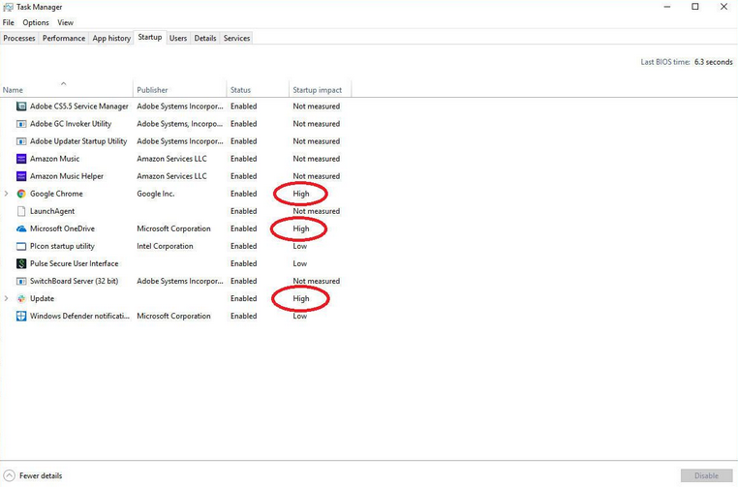The image size is (738, 487).
Task: Select Windows Defender notification name text
Action: pyautogui.click(x=79, y=316)
